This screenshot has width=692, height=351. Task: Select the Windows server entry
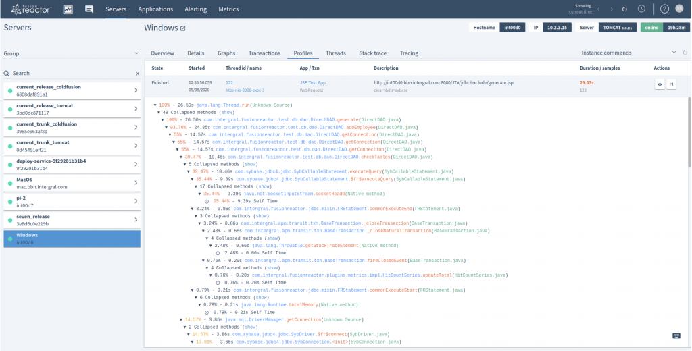point(72,238)
